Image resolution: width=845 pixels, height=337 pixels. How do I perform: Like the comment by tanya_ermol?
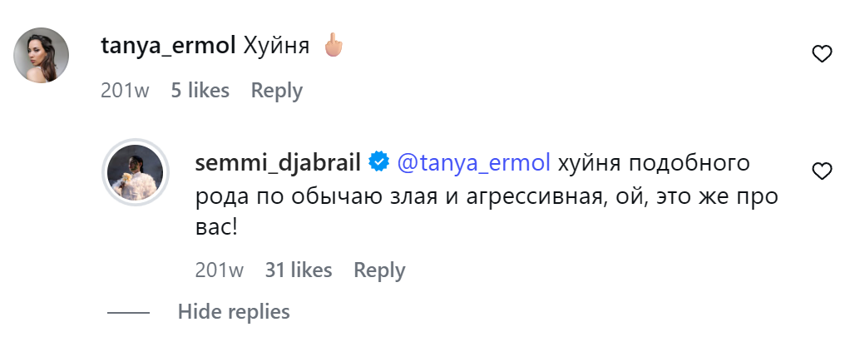(x=822, y=55)
